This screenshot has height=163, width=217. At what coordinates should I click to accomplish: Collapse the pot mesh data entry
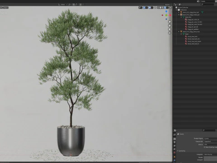pos(181,17)
